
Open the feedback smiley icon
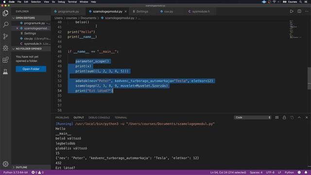299,173
